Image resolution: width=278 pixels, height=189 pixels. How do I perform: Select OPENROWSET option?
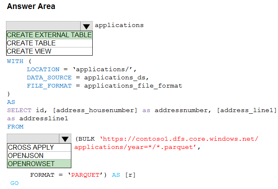tap(39, 164)
